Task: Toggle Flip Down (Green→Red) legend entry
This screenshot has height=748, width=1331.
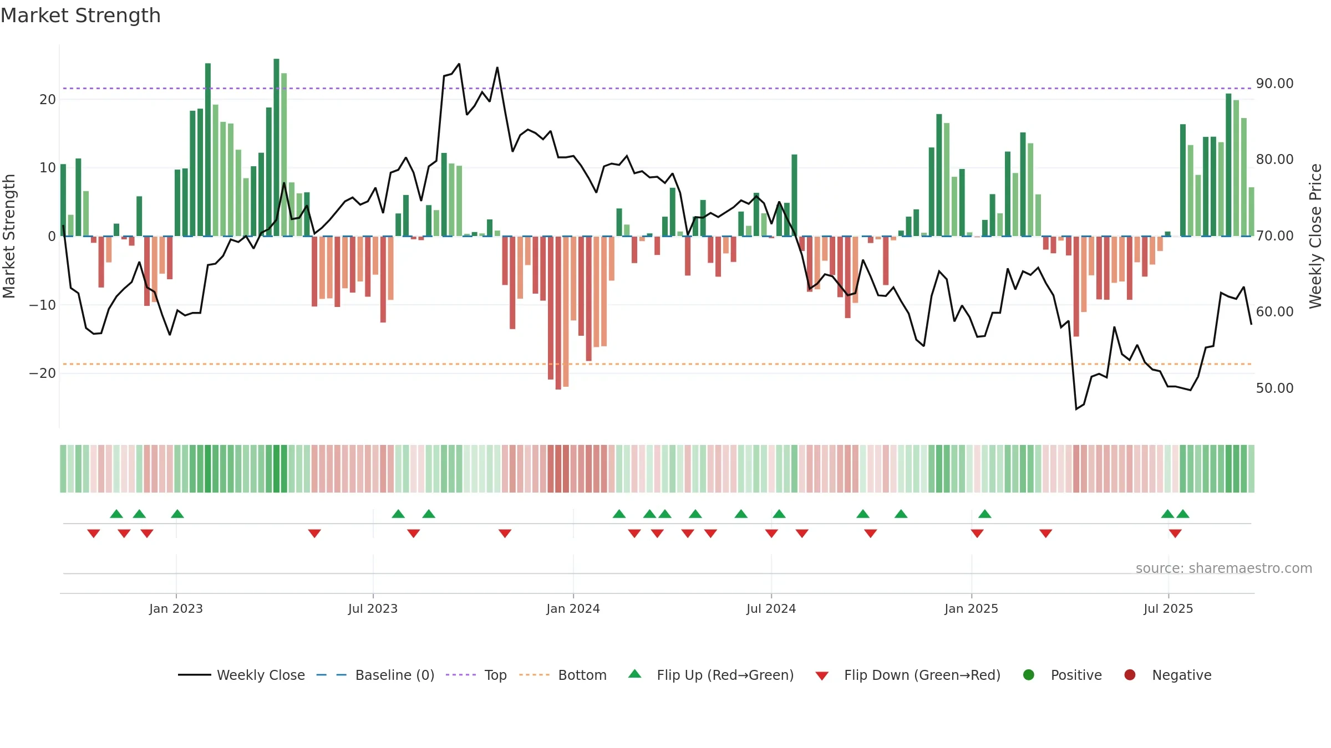Action: [908, 675]
